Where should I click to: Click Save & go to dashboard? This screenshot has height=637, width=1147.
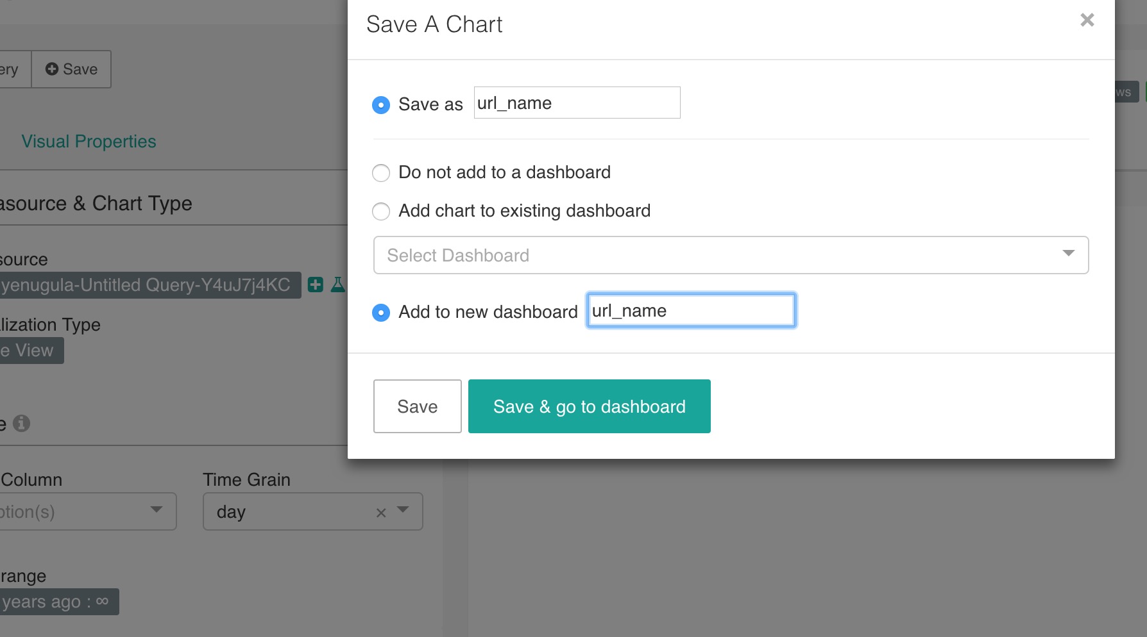coord(590,406)
